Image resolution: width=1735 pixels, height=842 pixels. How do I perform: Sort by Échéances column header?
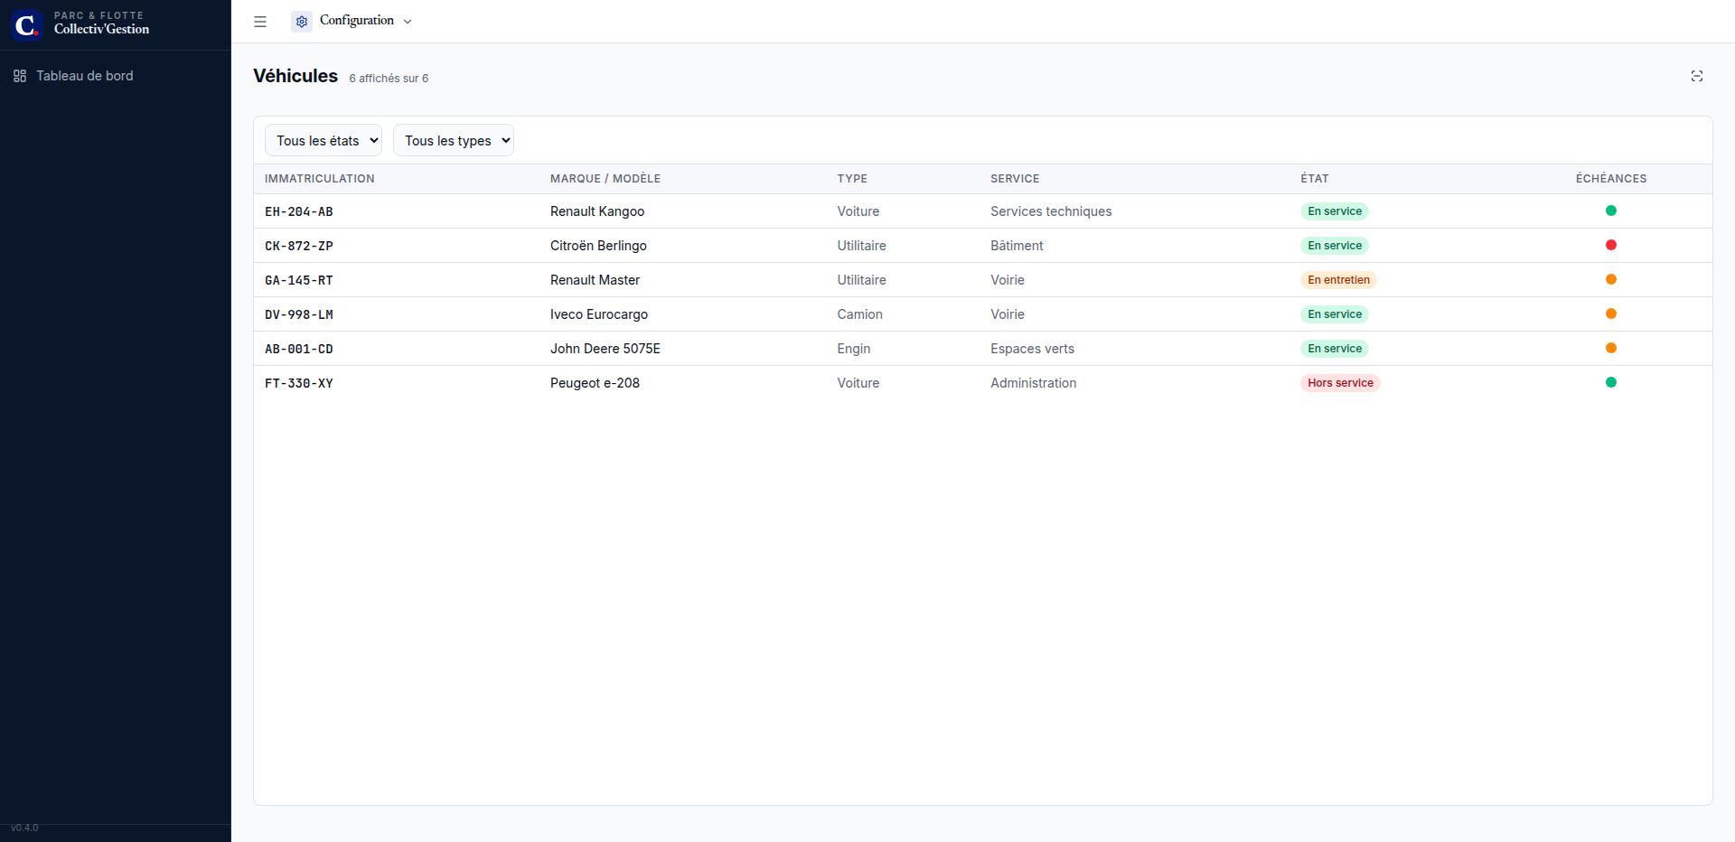[x=1611, y=179]
